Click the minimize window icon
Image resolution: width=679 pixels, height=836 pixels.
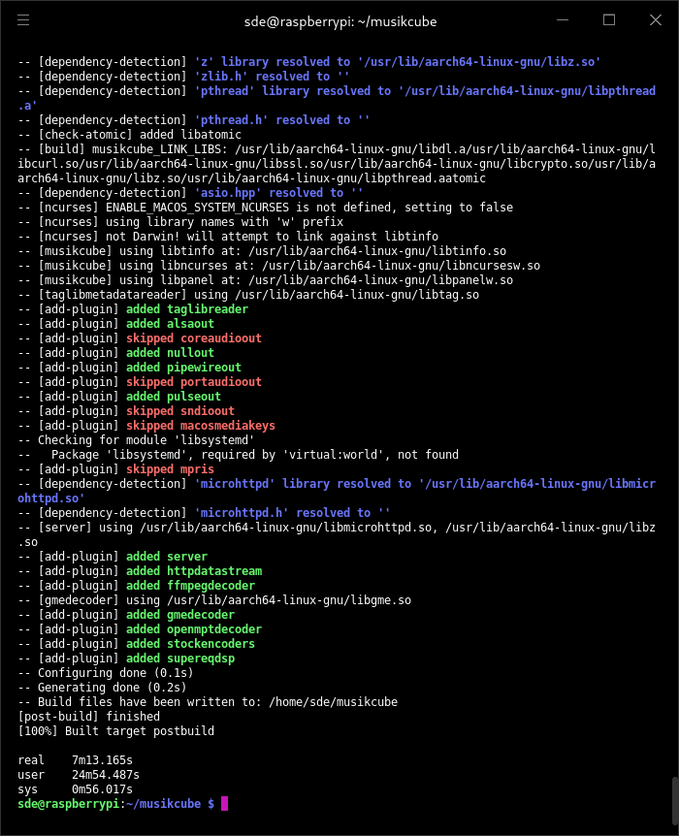[x=563, y=19]
